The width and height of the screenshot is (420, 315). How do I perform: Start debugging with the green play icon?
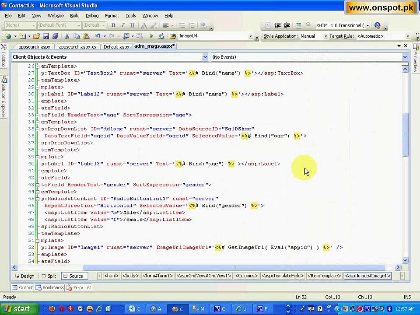point(151,36)
